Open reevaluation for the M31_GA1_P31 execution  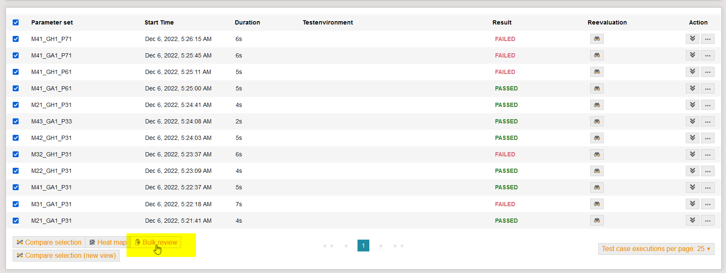tap(597, 204)
